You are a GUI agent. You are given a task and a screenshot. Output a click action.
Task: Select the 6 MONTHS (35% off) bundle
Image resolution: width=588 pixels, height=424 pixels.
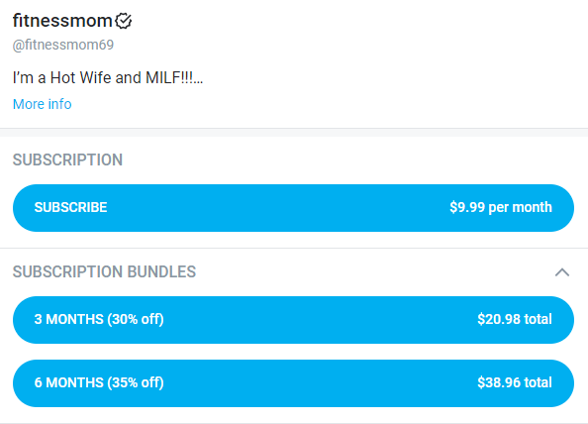click(x=293, y=383)
